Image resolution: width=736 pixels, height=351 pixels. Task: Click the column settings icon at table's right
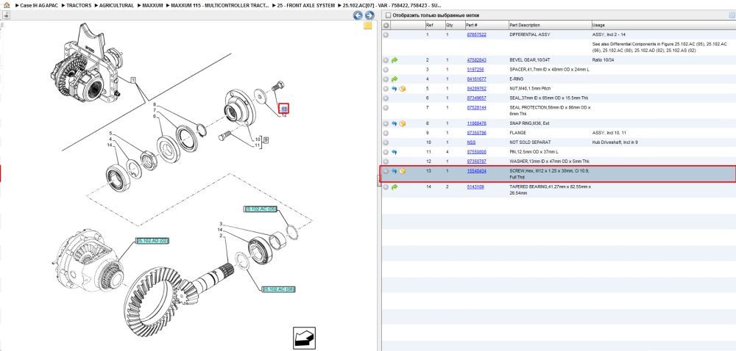[732, 15]
